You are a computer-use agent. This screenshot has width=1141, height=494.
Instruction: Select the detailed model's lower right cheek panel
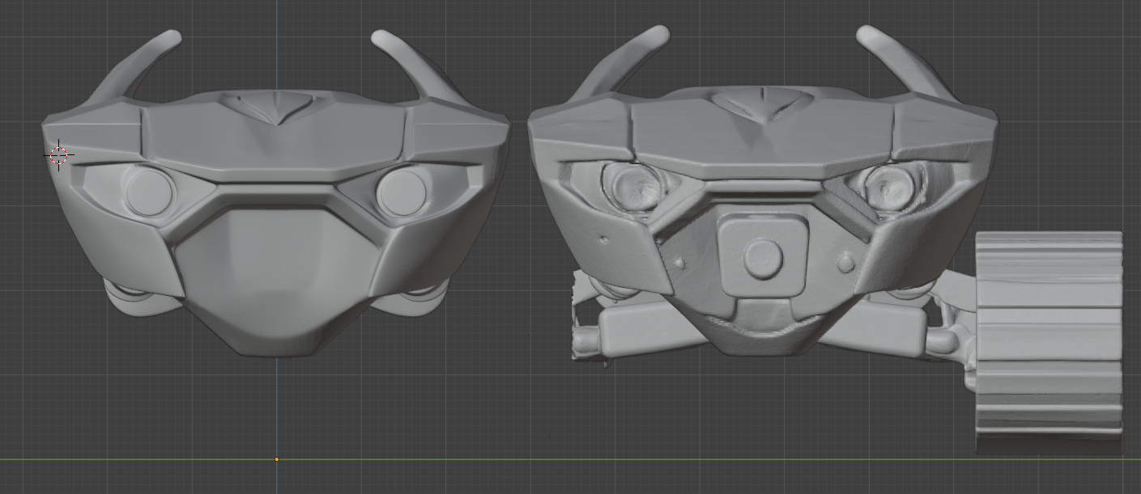pos(899,251)
